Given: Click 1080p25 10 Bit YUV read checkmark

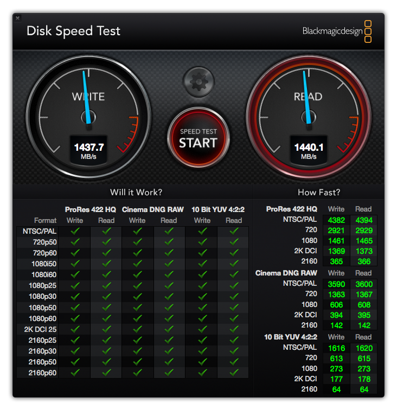Looking at the screenshot, I should click(x=234, y=285).
